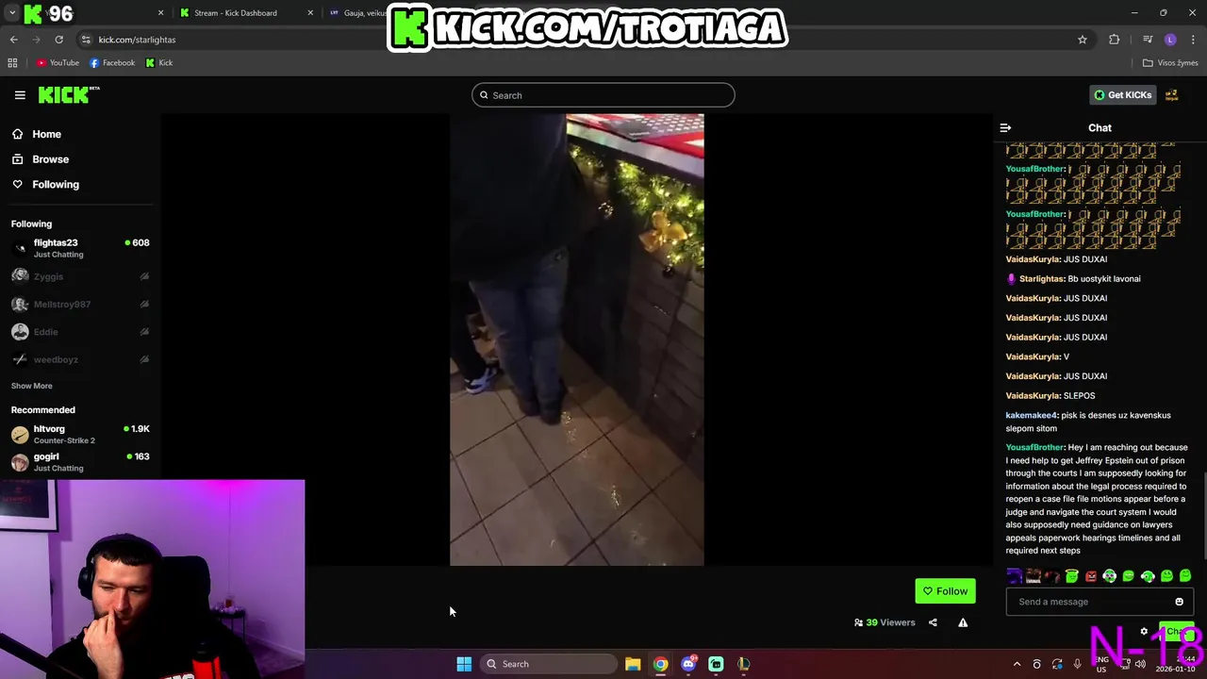The width and height of the screenshot is (1207, 679).
Task: Focus the Kick search field
Action: 603,95
